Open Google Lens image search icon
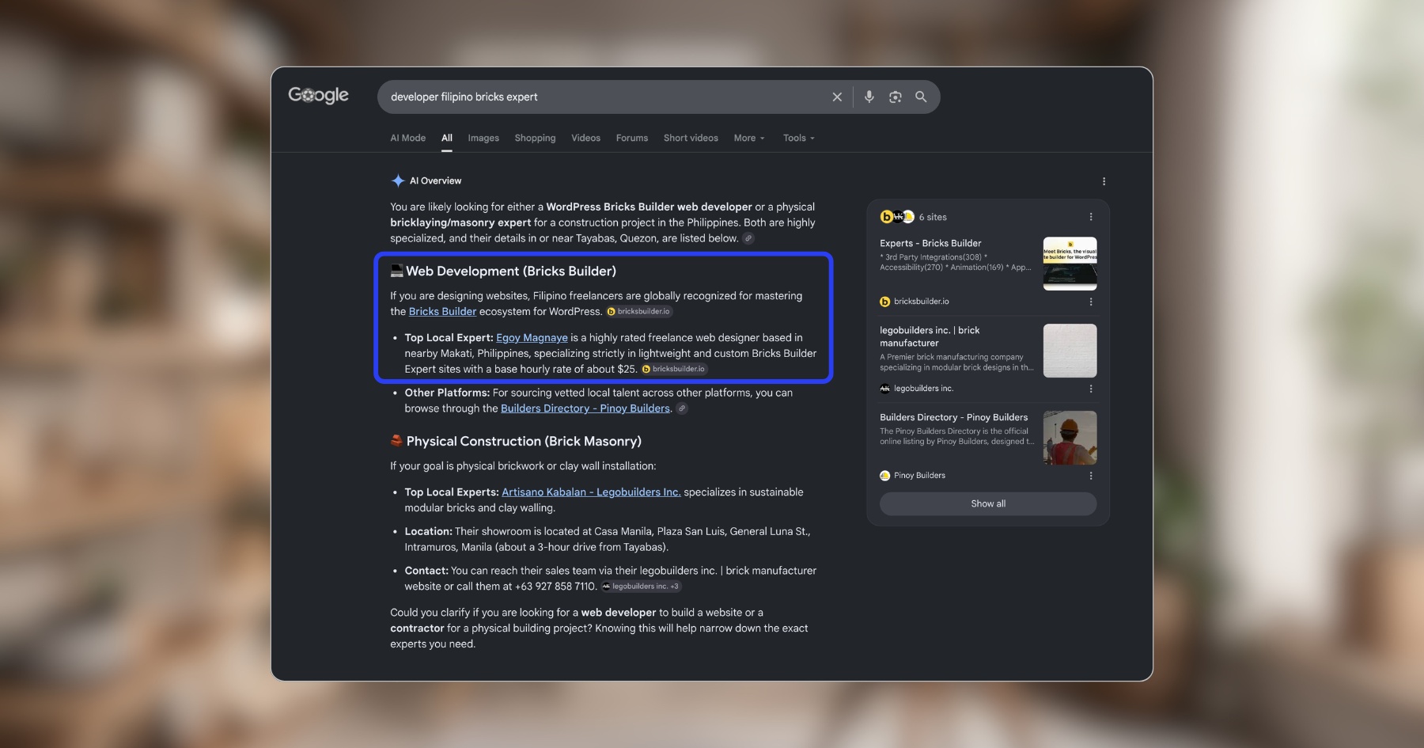 click(x=895, y=97)
